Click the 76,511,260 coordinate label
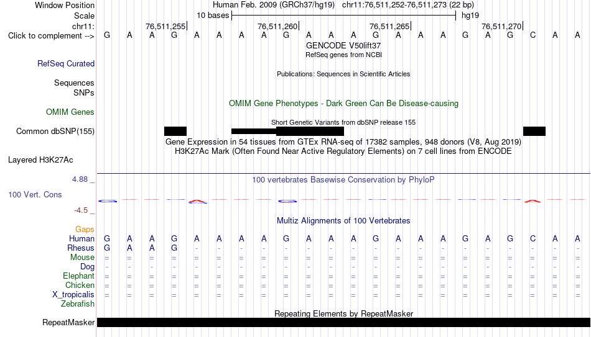 tap(277, 26)
